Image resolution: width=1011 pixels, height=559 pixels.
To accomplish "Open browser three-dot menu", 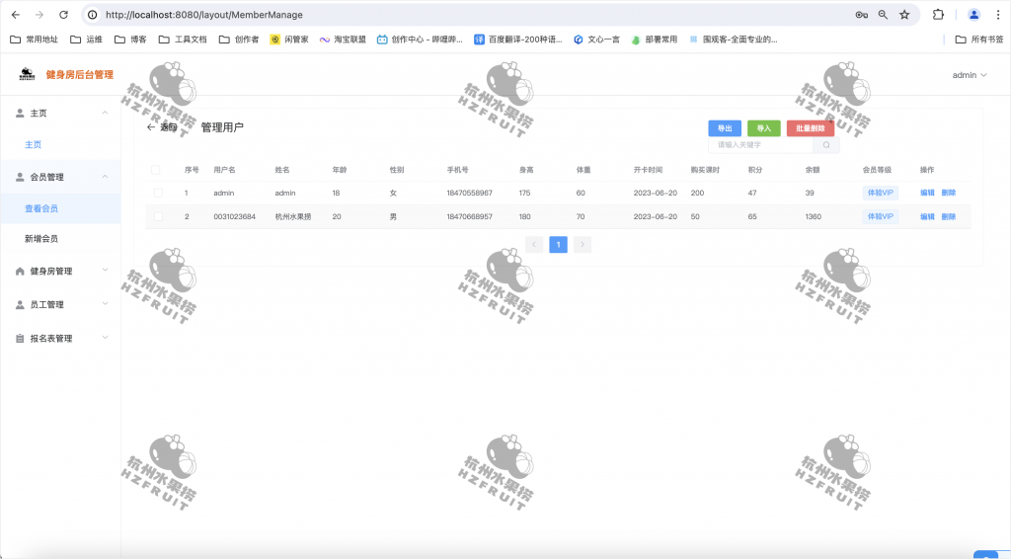I will click(x=997, y=14).
